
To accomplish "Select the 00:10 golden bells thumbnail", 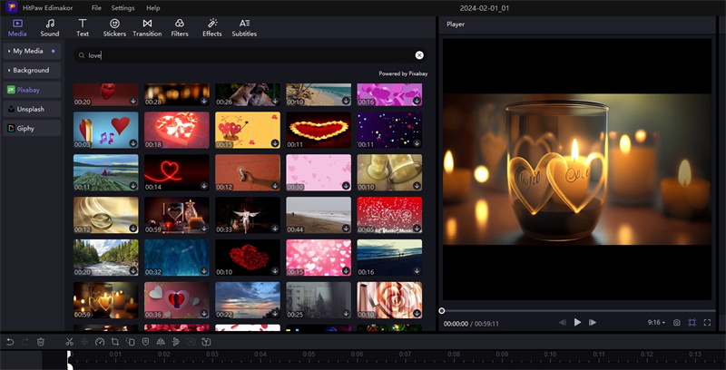I will pos(389,172).
